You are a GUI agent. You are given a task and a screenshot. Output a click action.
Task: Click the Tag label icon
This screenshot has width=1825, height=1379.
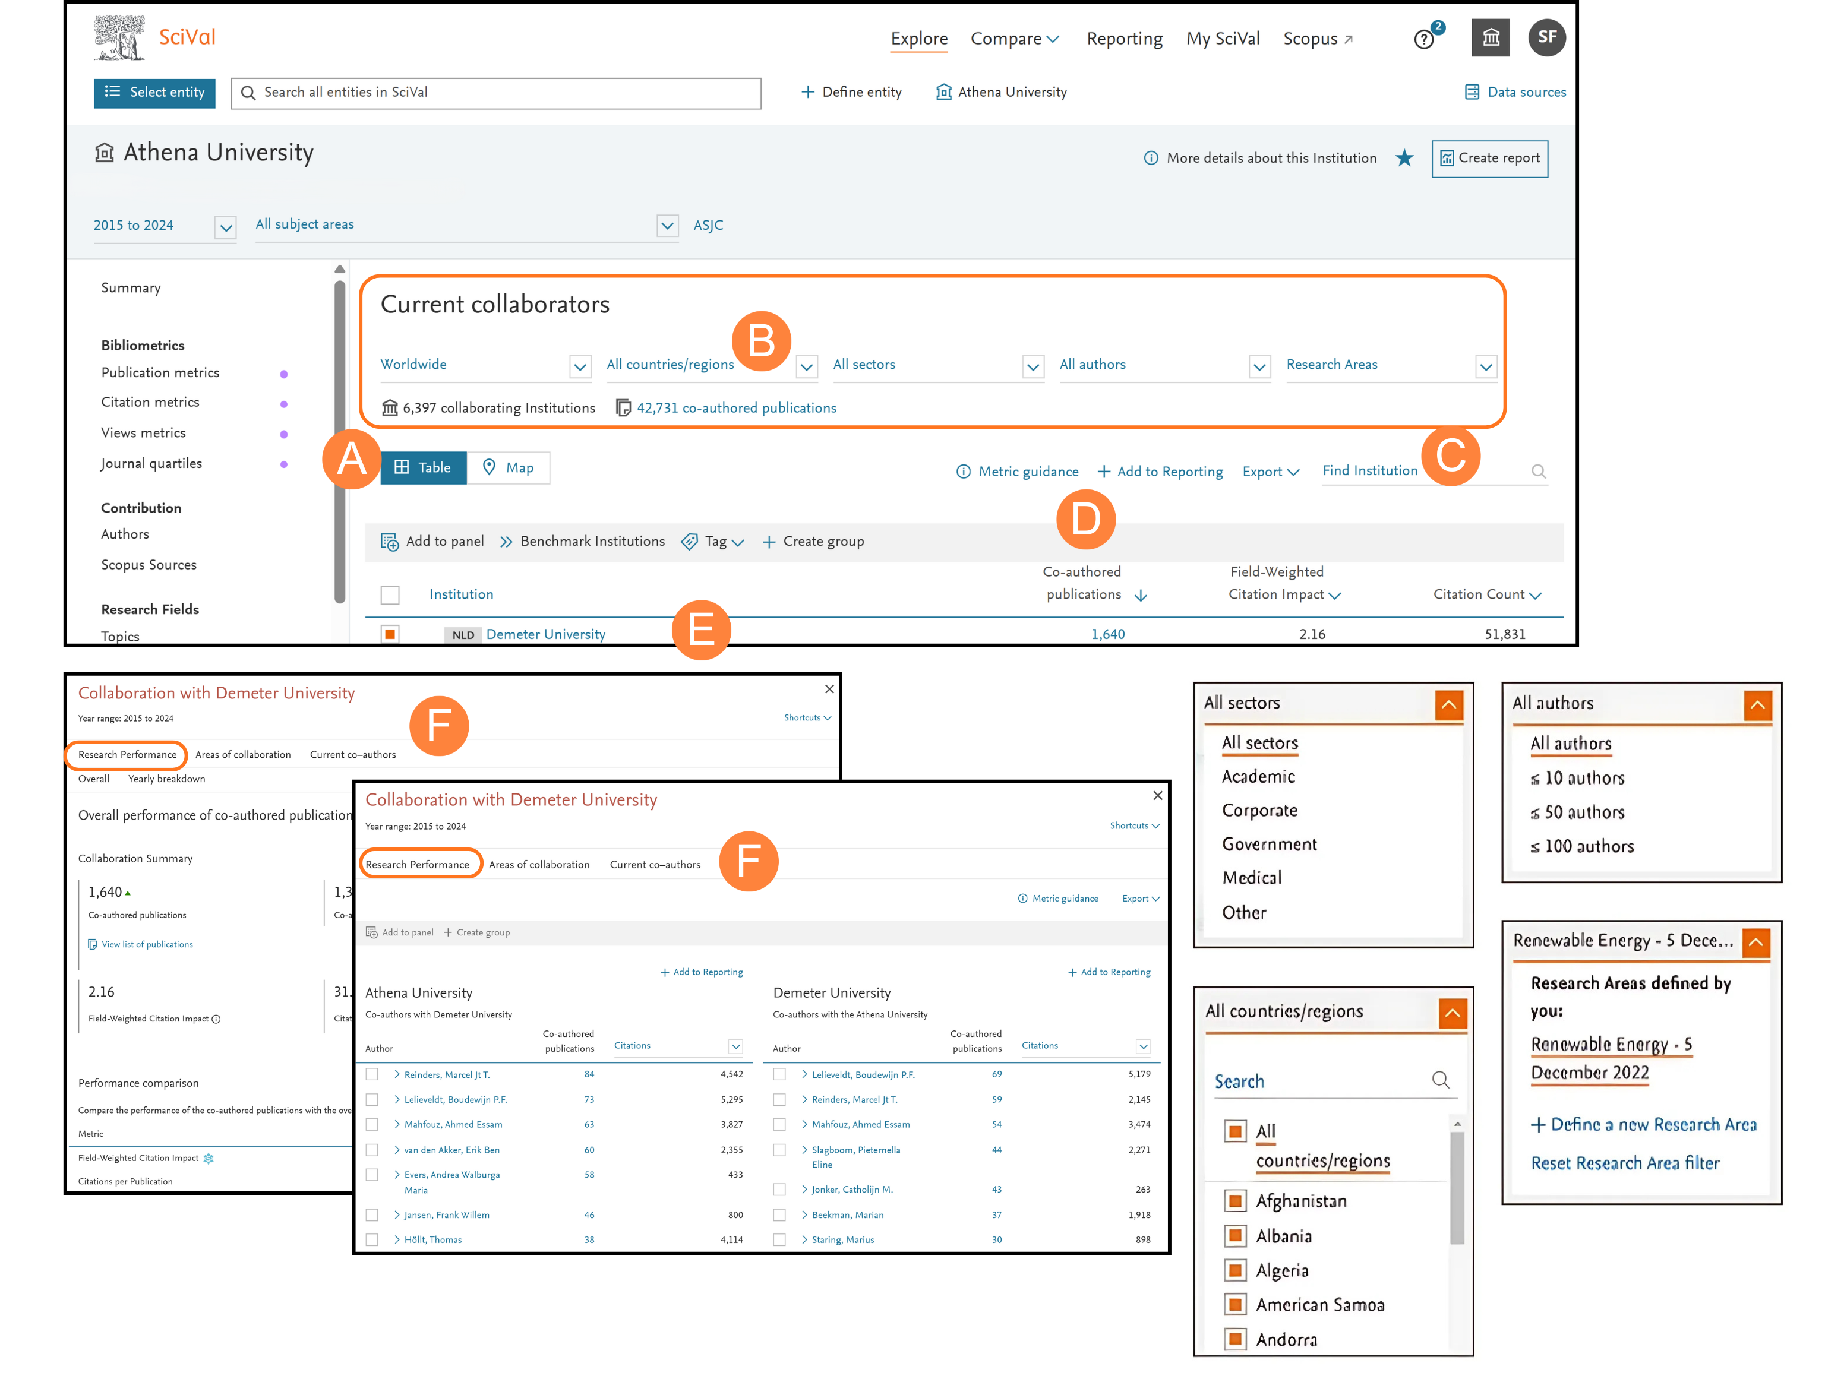coord(689,542)
